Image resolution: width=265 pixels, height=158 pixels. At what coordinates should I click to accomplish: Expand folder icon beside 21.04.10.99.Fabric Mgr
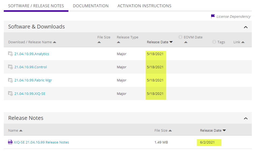pyautogui.click(x=11, y=80)
